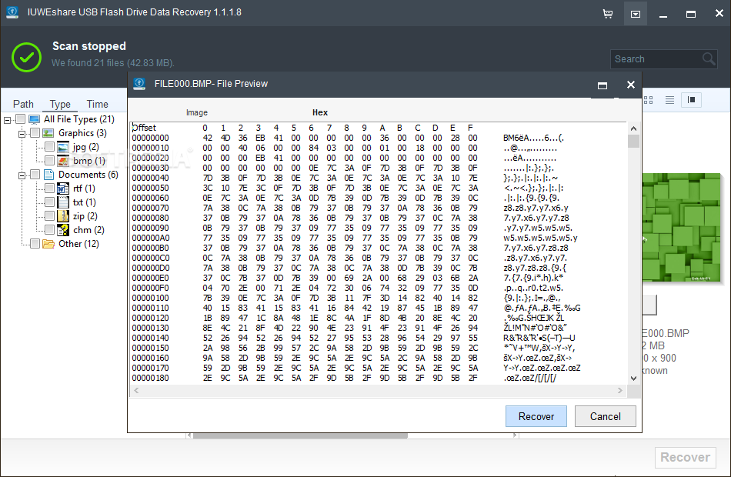Viewport: 731px width, 477px height.
Task: Click the hex vertical scrollbar thumb
Action: [633, 142]
